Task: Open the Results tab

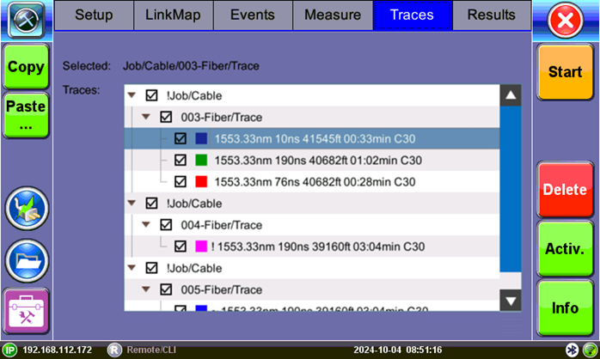Action: [x=491, y=15]
